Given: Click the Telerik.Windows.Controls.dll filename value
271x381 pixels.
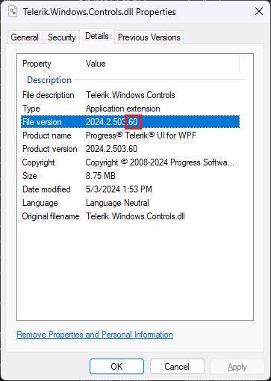Looking at the screenshot, I should pos(135,216).
